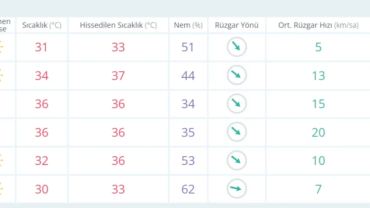Click the wind speed value 13
Screen dimensions: 370x208
318,75
